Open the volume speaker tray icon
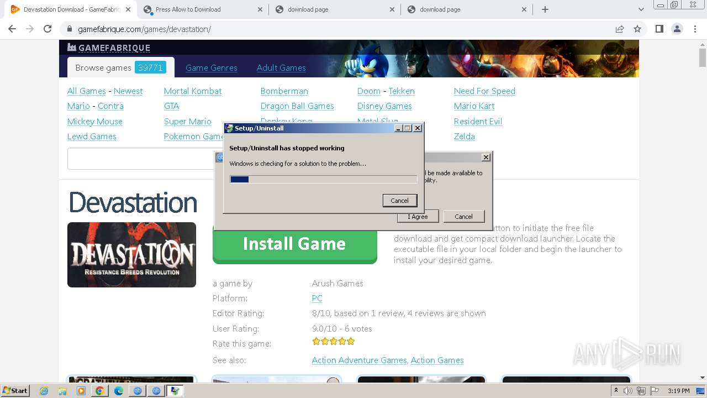The image size is (707, 398). click(628, 391)
